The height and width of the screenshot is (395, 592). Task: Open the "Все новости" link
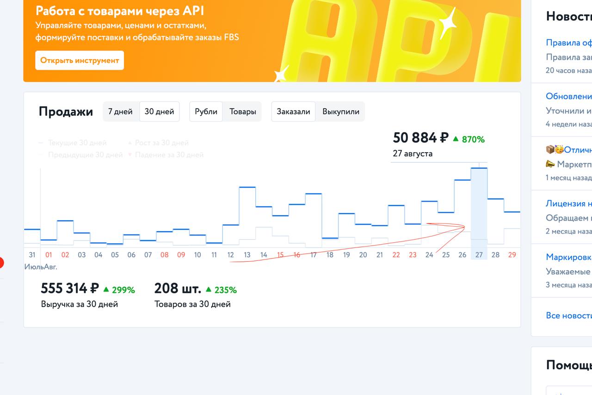pos(569,315)
